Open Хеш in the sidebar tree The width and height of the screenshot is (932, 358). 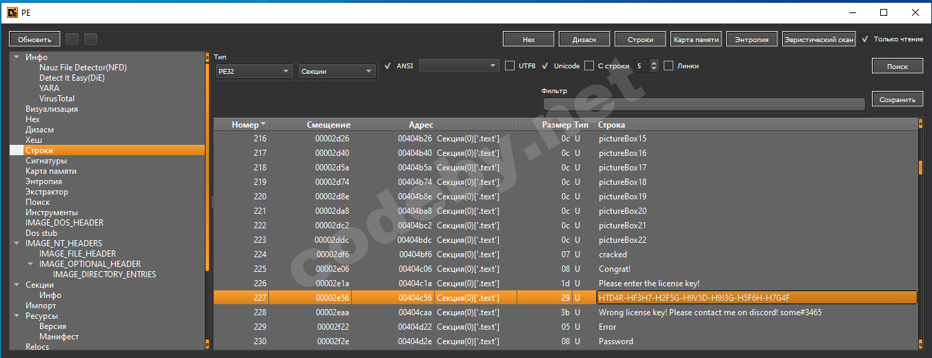click(34, 140)
